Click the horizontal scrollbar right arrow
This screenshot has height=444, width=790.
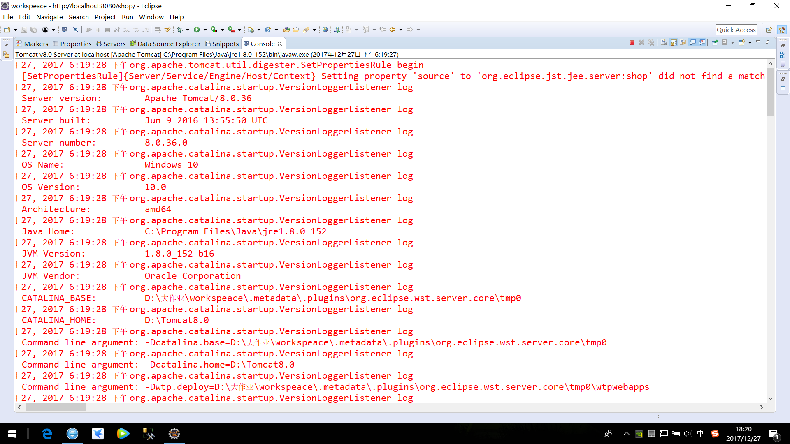point(762,407)
